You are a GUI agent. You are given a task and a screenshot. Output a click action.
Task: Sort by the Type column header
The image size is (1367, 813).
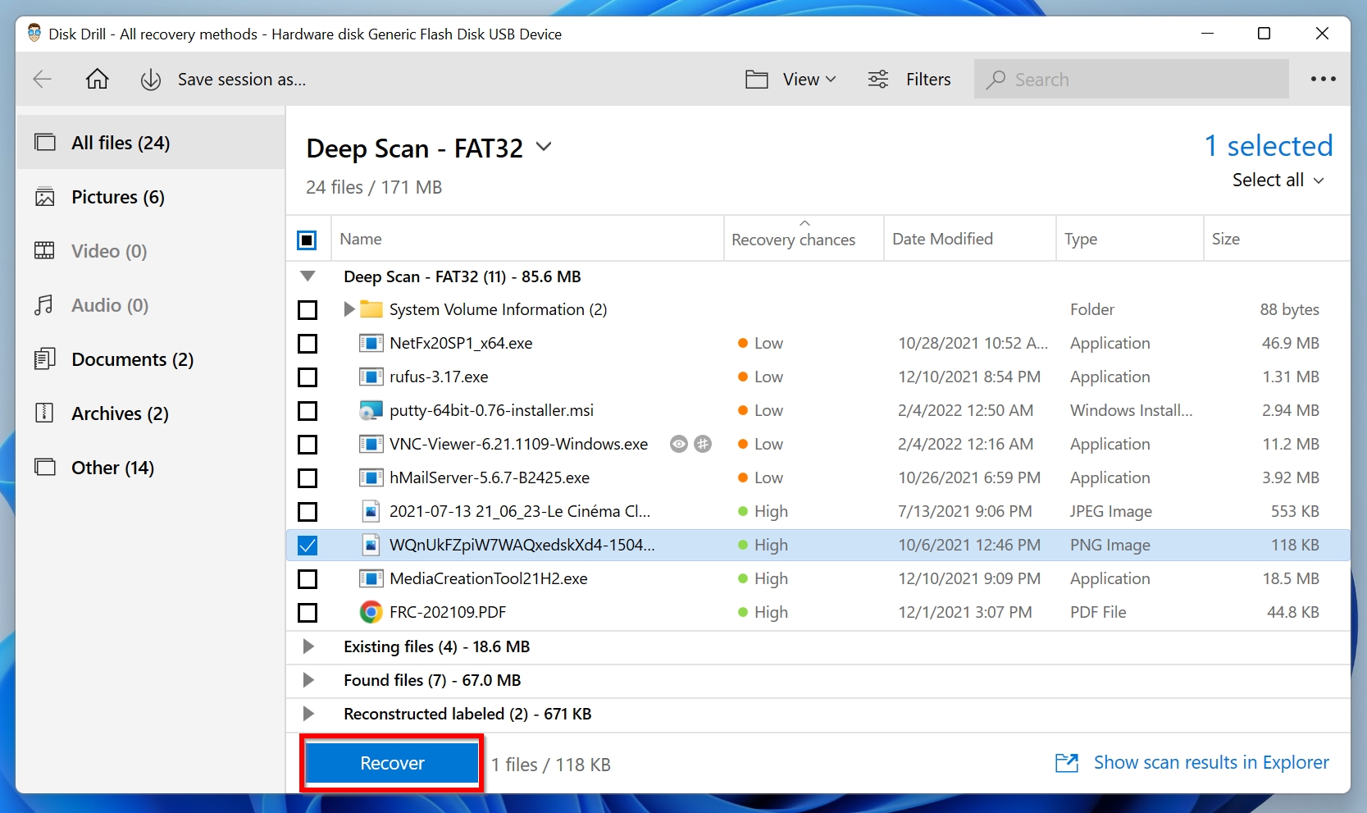pos(1130,239)
